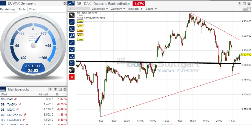This screenshot has height=125, width=252.
Task: Open the Zeiteinheit dropdown
Action: tap(100, 9)
